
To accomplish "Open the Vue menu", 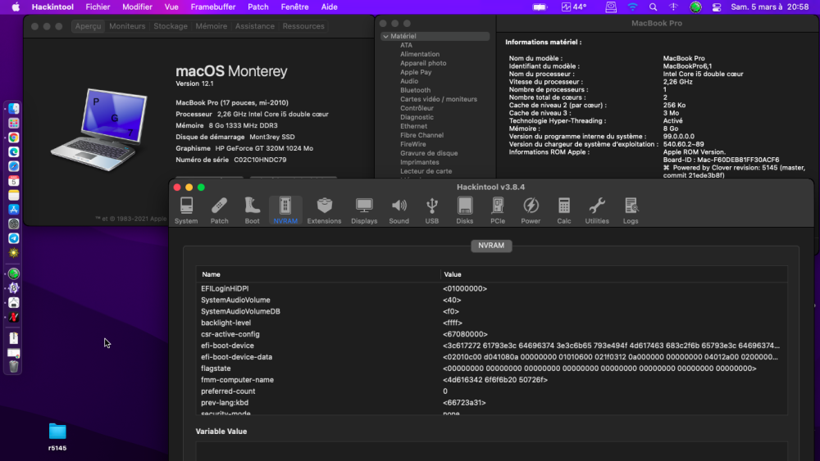I will [x=171, y=7].
